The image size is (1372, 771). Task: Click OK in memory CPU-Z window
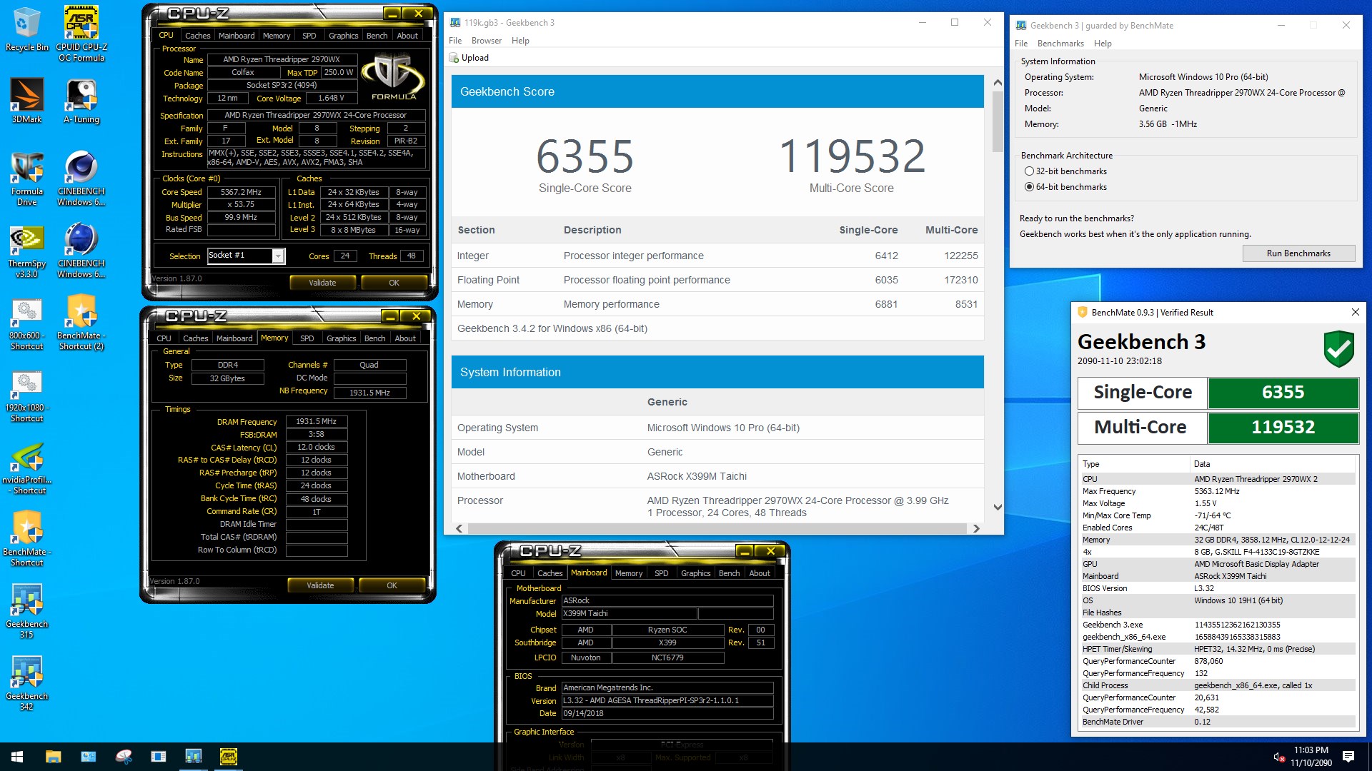[392, 585]
